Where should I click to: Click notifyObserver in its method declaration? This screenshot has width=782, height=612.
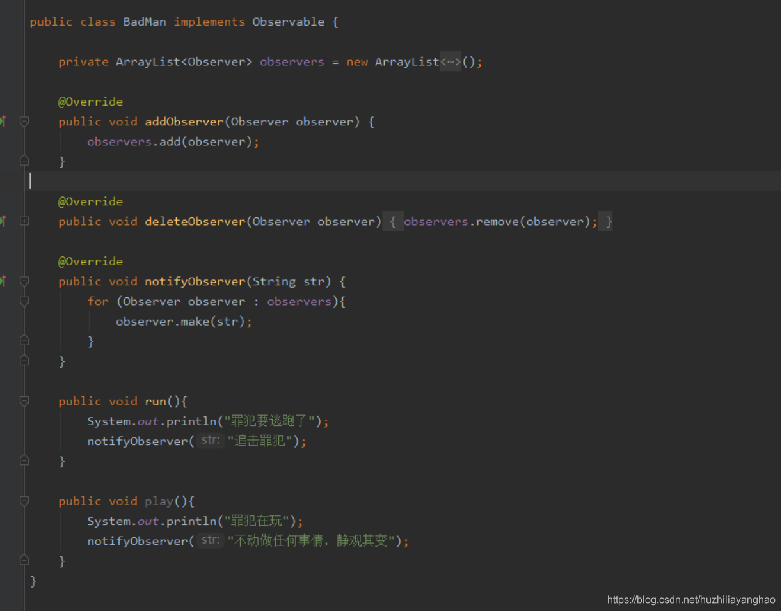point(195,281)
